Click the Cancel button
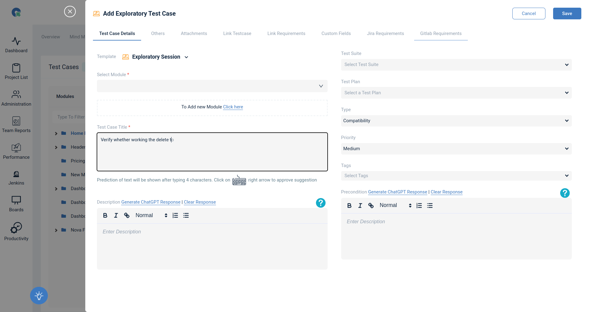Image resolution: width=589 pixels, height=312 pixels. click(x=529, y=14)
